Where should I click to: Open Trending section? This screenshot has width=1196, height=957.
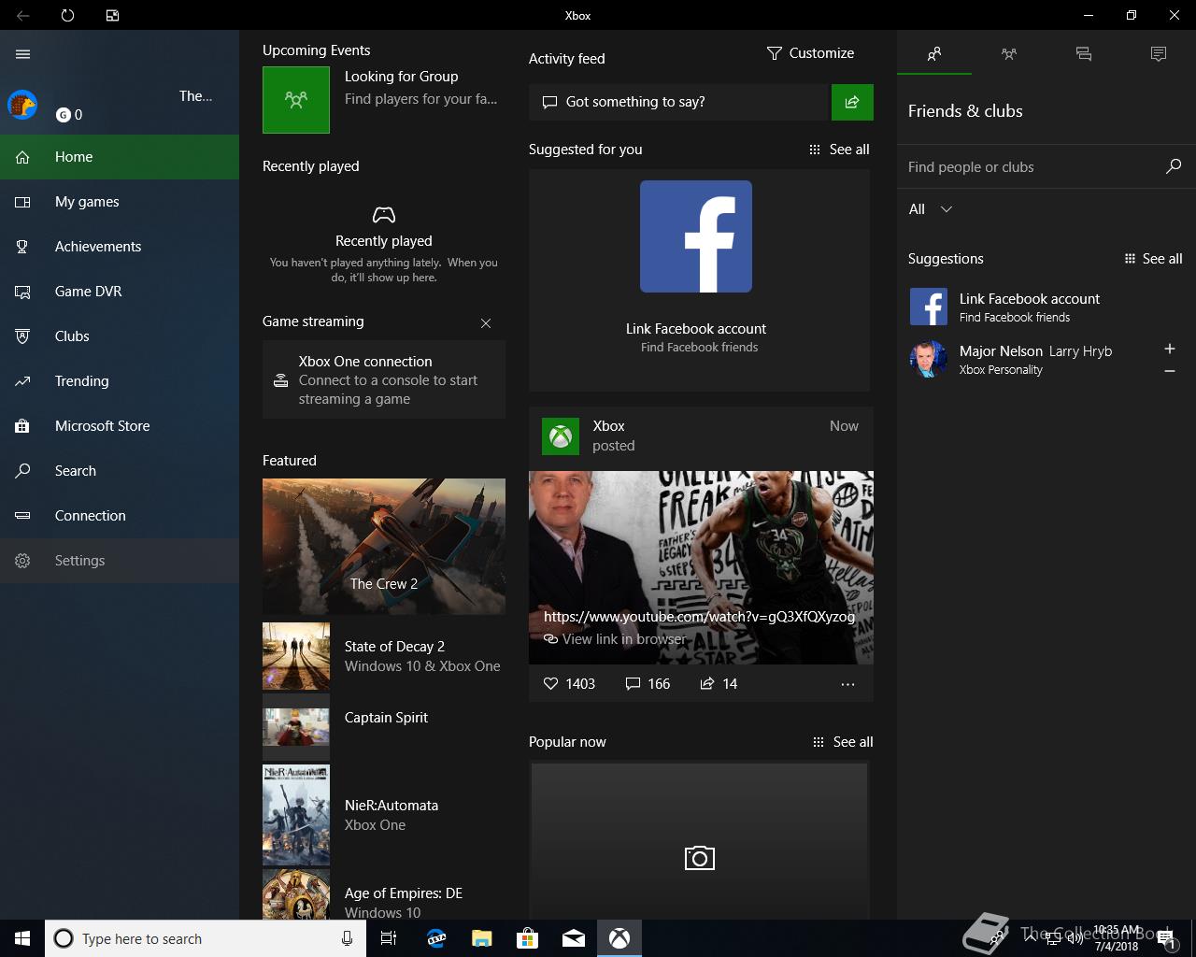click(x=120, y=381)
